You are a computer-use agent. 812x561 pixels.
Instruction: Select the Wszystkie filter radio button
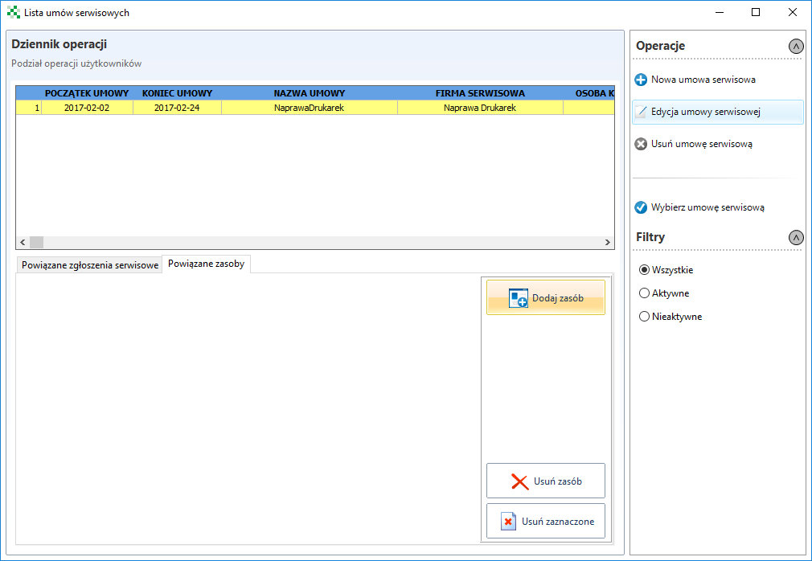[x=644, y=270]
